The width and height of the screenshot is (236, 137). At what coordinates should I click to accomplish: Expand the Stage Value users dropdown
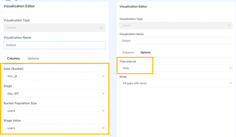[x=54, y=128]
